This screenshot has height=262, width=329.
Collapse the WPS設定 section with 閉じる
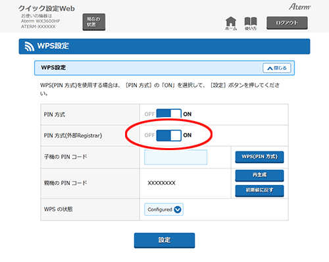coord(277,68)
